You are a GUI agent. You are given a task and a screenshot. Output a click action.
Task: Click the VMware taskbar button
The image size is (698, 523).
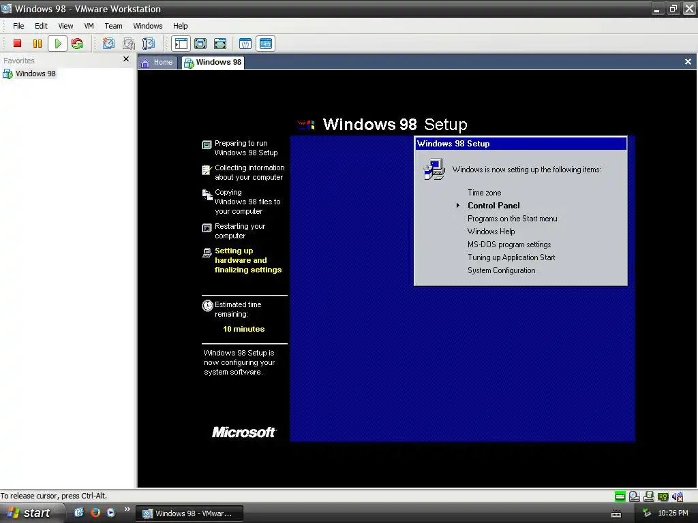click(189, 513)
